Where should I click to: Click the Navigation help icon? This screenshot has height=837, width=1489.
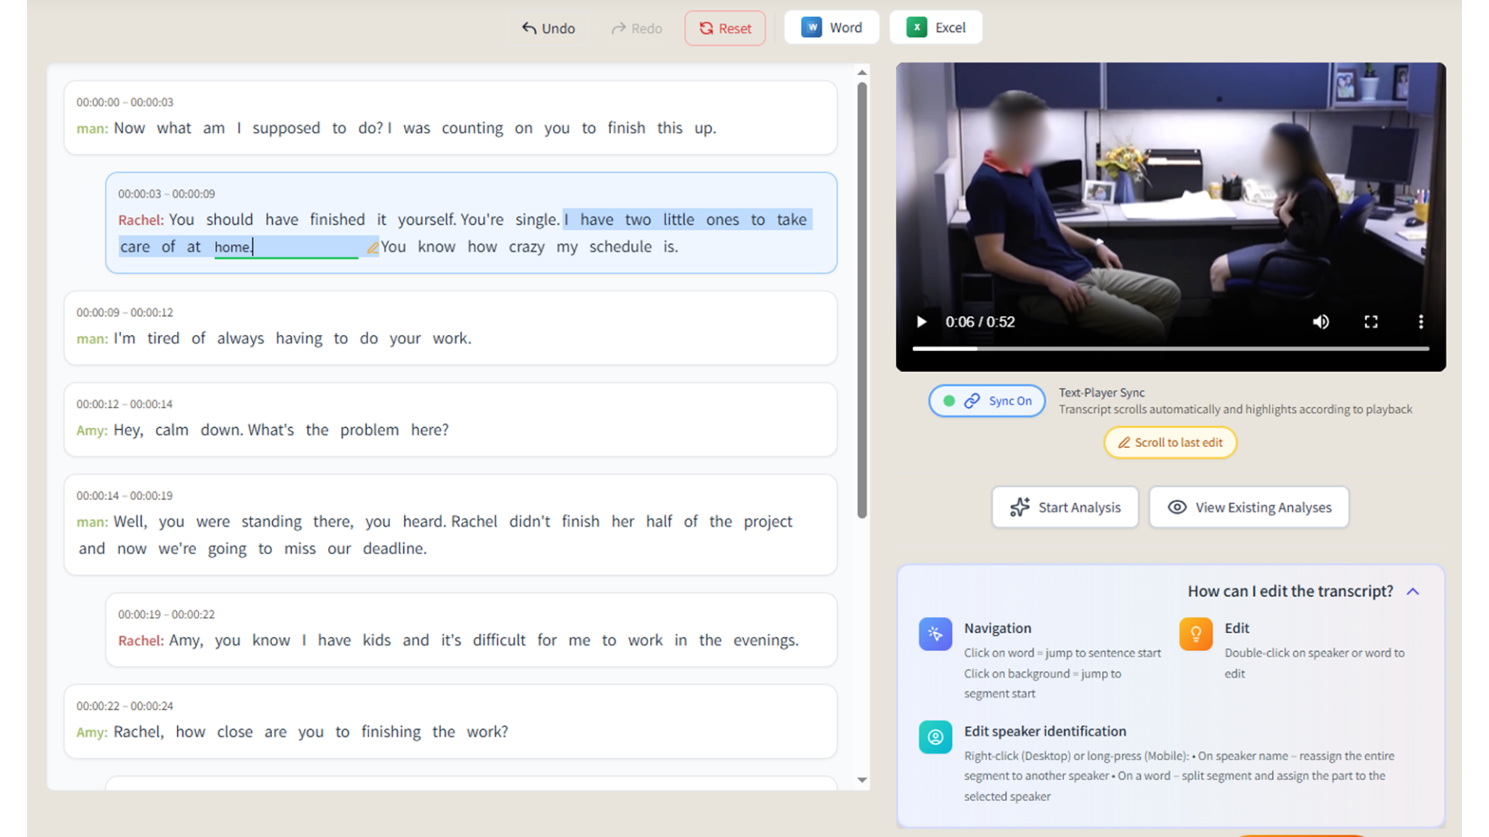pyautogui.click(x=935, y=633)
